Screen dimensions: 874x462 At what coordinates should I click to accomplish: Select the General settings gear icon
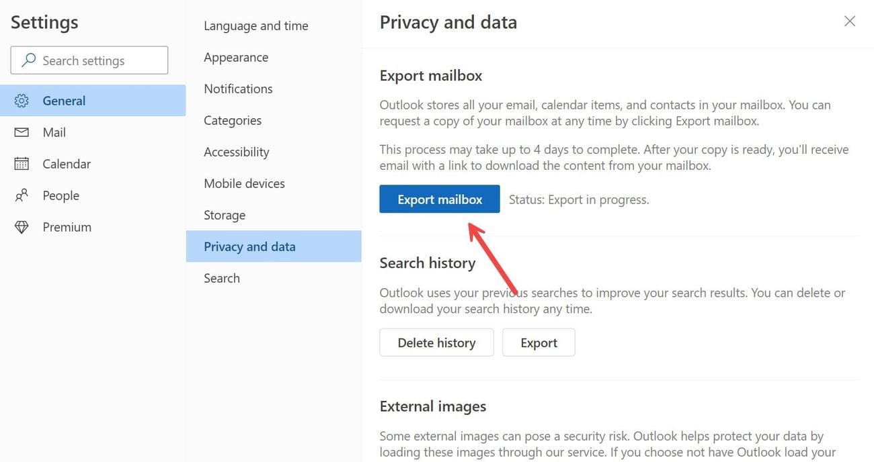coord(22,100)
